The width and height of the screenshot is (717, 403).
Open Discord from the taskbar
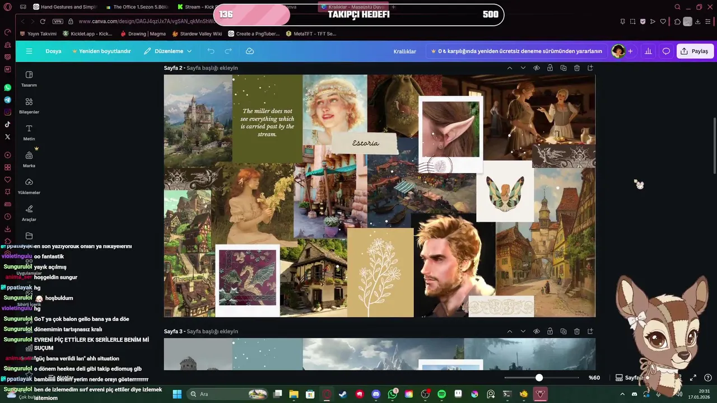[376, 394]
